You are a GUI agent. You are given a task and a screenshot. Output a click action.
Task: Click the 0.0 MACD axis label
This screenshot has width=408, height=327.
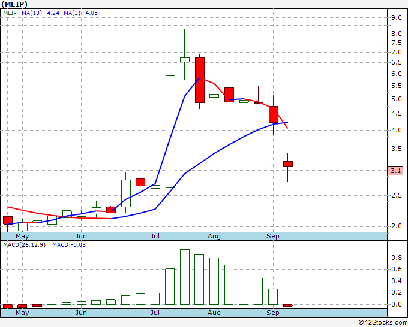397,304
